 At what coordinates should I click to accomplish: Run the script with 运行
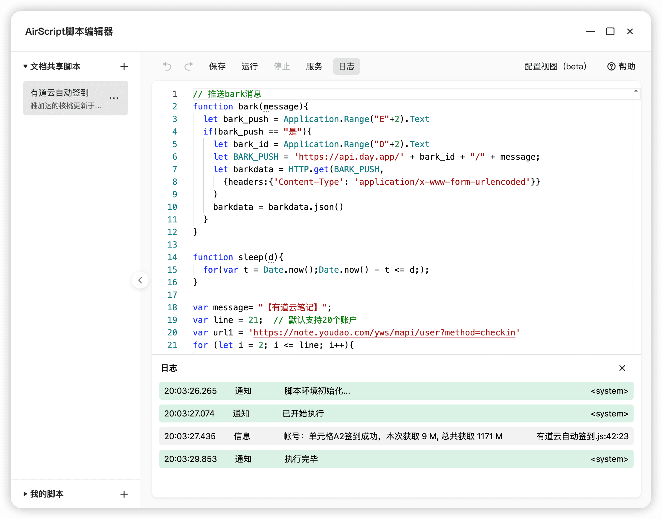tap(249, 66)
